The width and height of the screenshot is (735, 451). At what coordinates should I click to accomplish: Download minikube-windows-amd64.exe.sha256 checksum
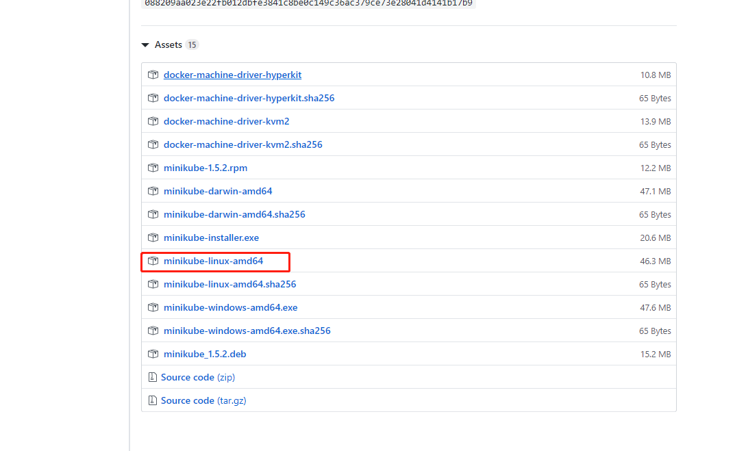(247, 331)
